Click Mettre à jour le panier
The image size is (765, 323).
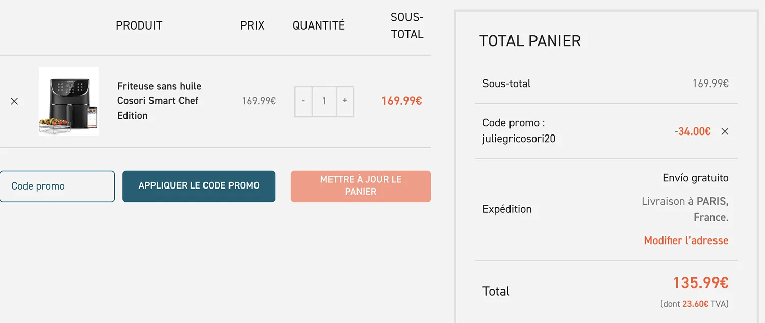click(x=361, y=186)
